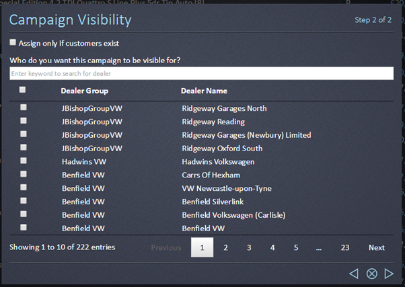This screenshot has height=287, width=405.
Task: Check the Ridgeway Garages North row
Action: coord(24,107)
